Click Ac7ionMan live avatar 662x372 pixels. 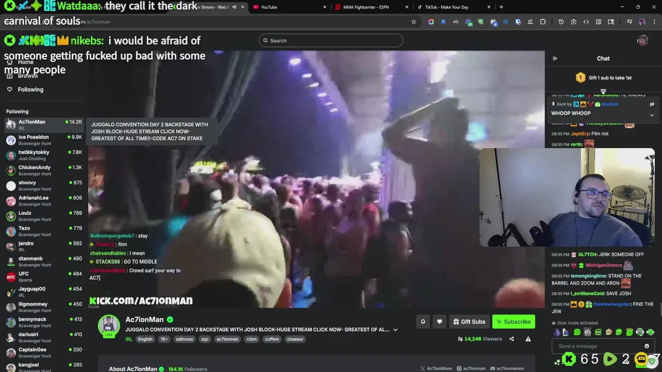[109, 326]
